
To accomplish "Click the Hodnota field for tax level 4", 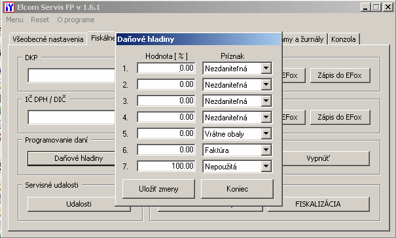I will click(166, 117).
